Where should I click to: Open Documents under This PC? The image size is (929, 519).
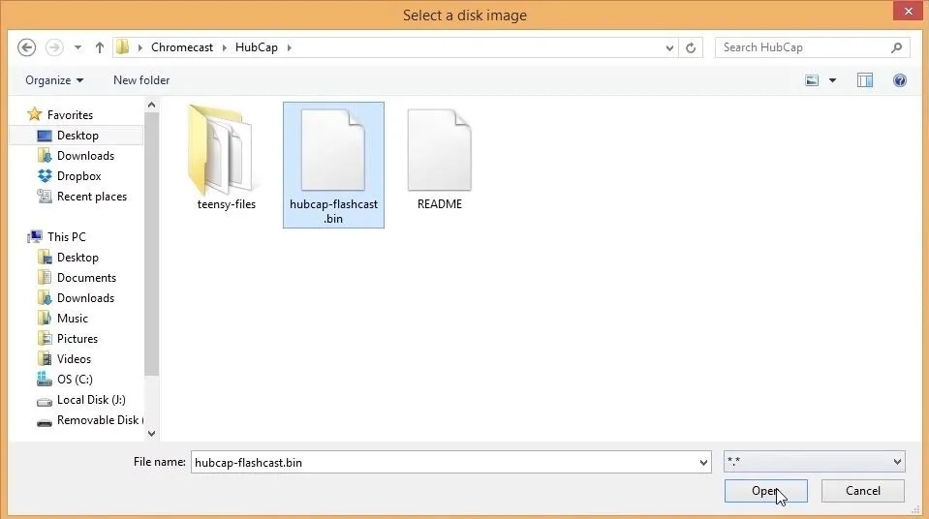[x=86, y=277]
